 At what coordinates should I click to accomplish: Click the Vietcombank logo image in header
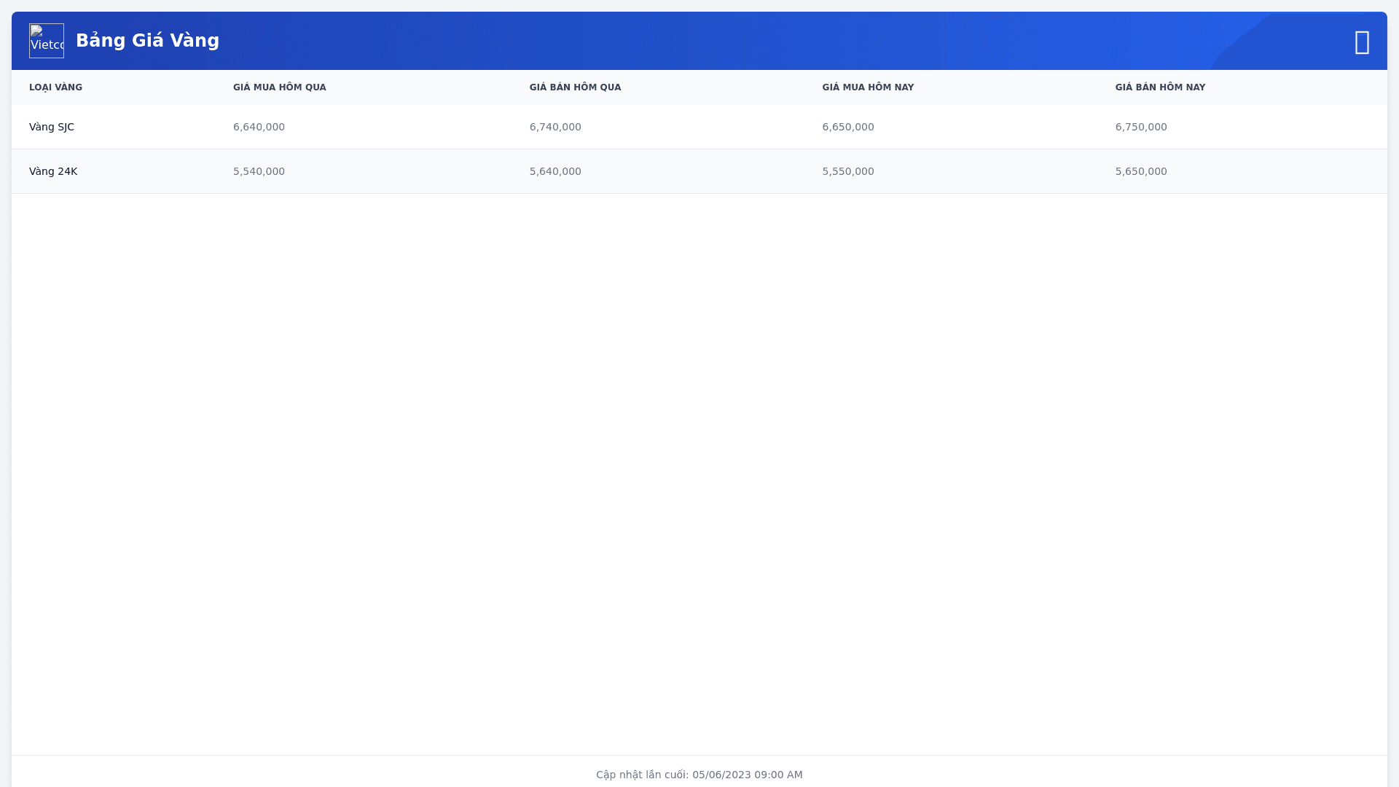point(47,41)
